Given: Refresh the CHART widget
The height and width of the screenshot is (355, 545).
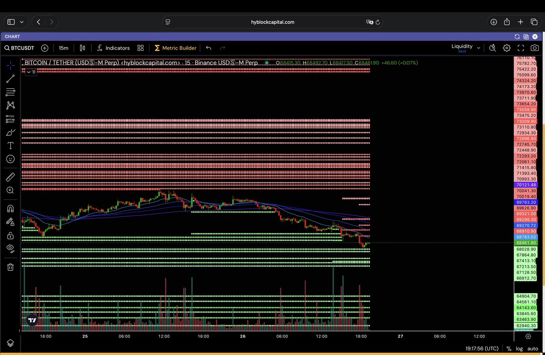Looking at the screenshot, I should click(517, 36).
